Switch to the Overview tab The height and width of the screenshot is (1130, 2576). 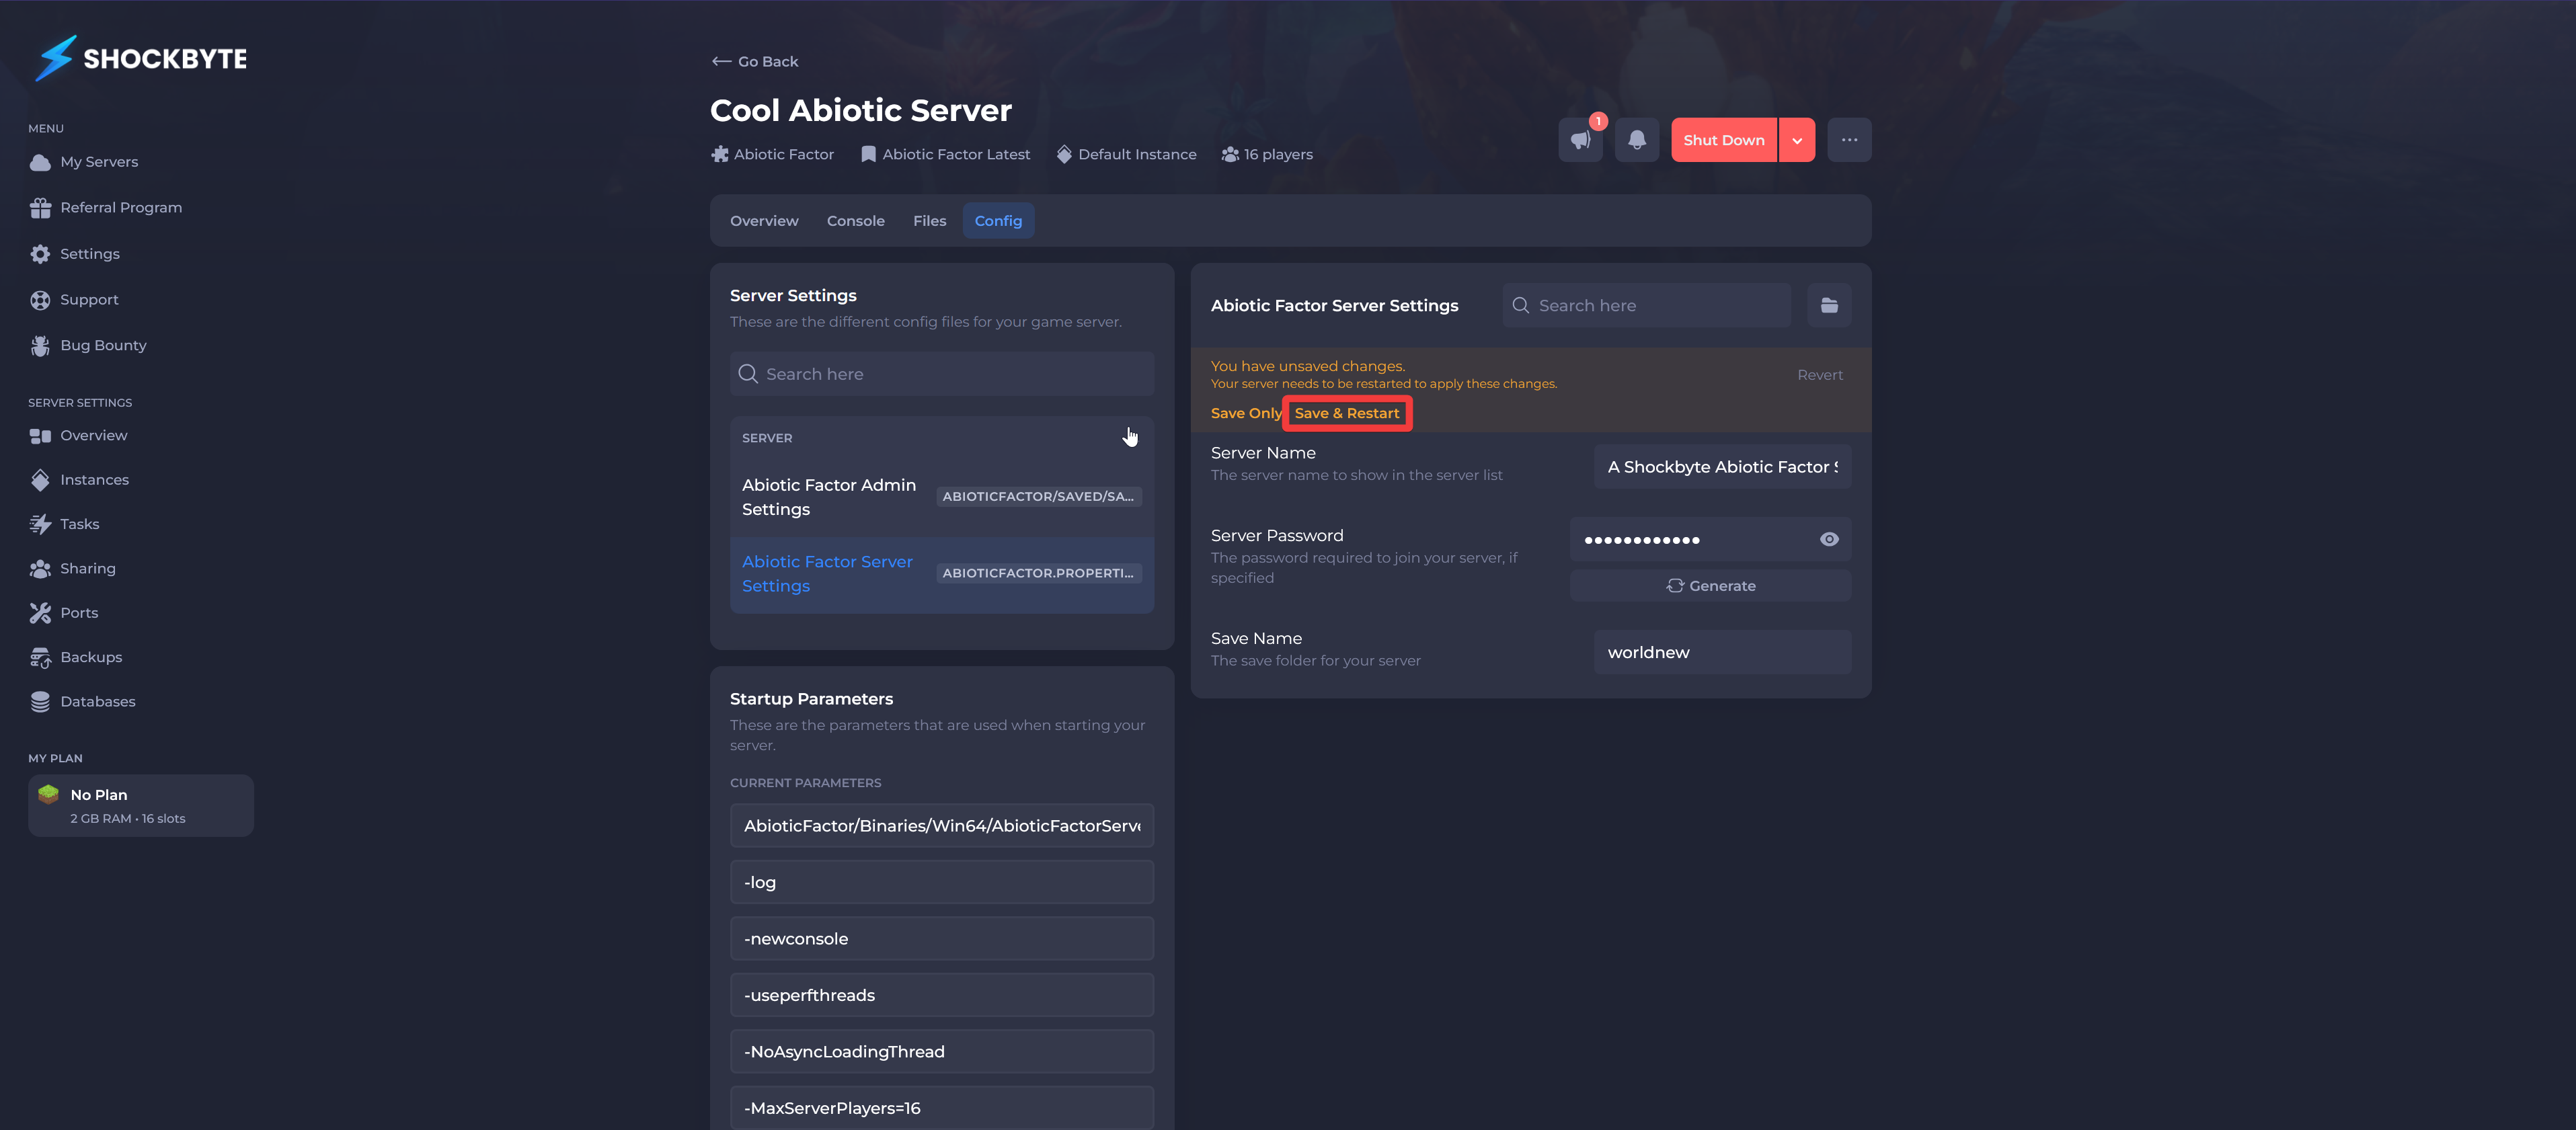pos(764,221)
